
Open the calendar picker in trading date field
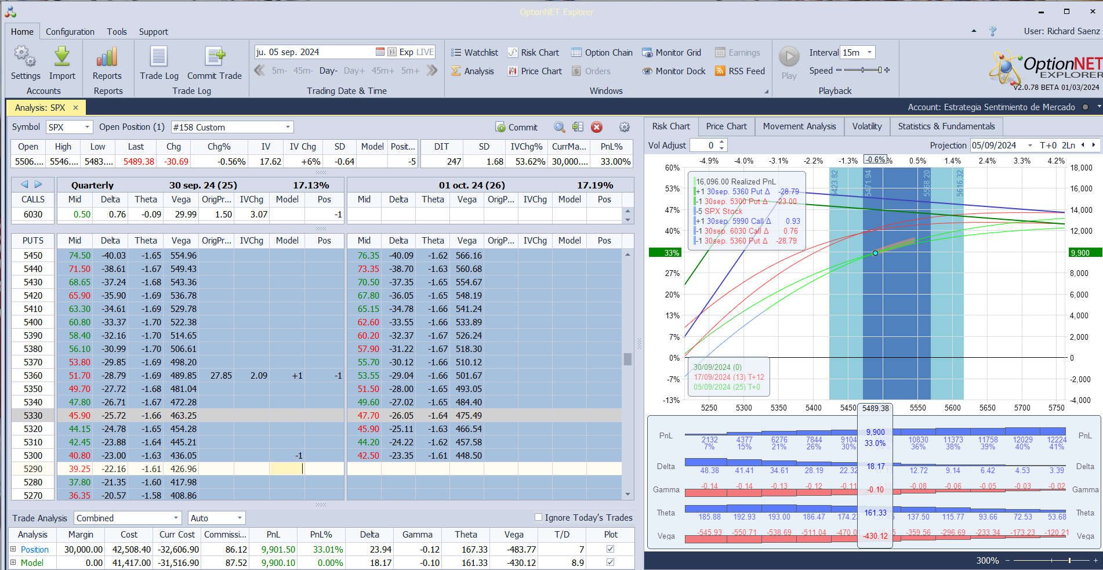[x=380, y=52]
